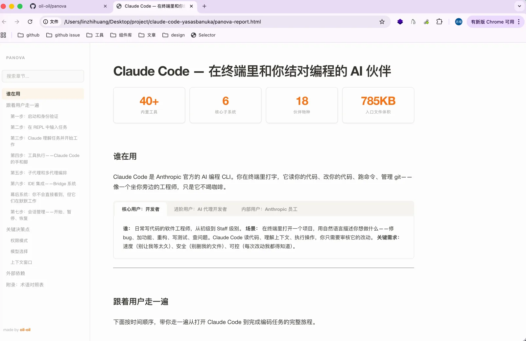
Task: Open the 工具 bookmarks folder
Action: [x=95, y=35]
